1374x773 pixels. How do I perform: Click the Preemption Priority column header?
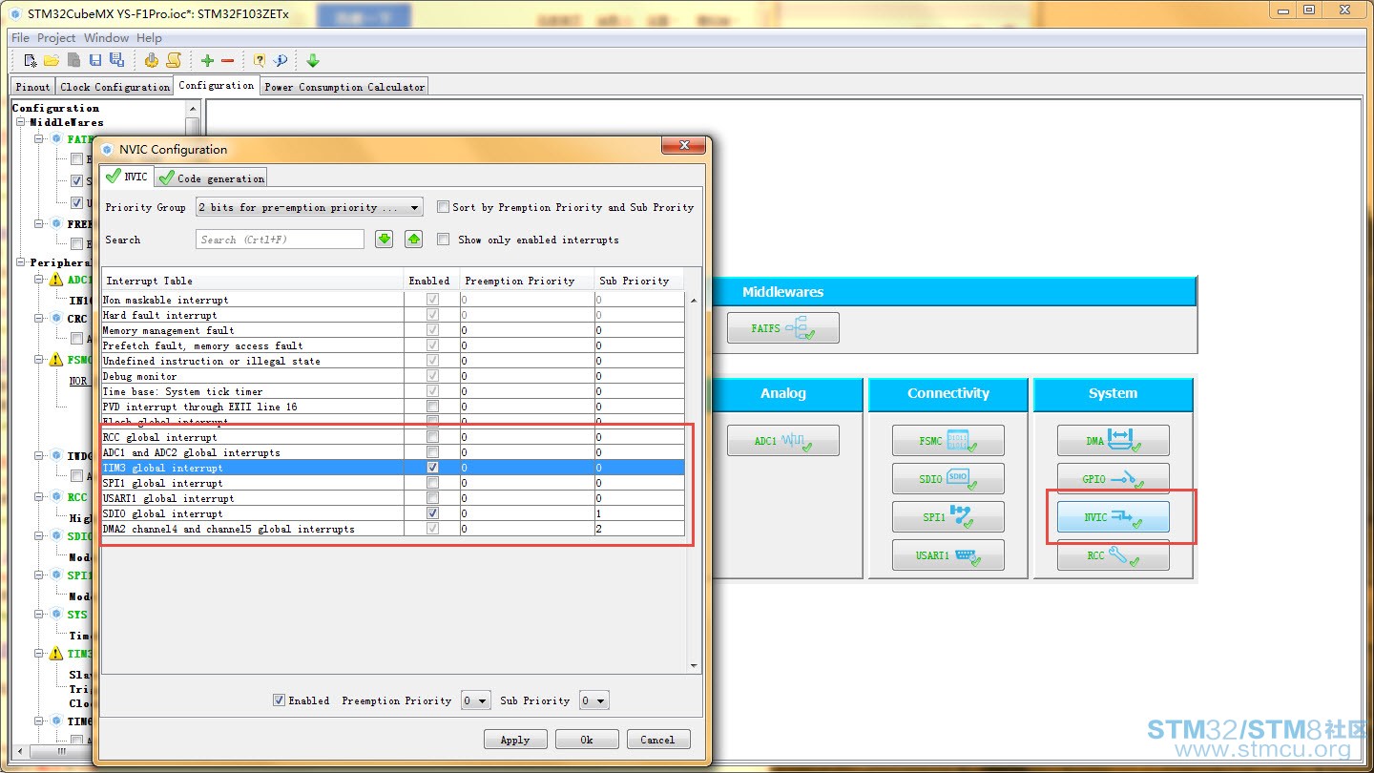pyautogui.click(x=527, y=281)
